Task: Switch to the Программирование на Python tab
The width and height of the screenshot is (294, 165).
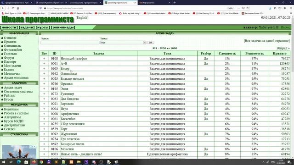Action: click(17, 3)
